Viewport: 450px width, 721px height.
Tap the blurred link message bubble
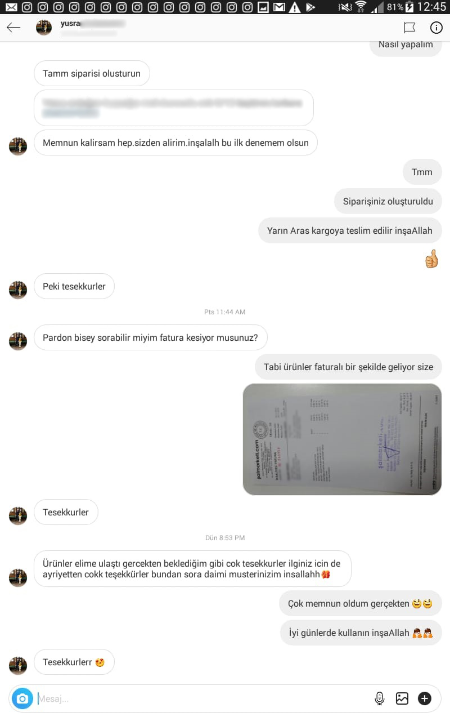tap(174, 108)
